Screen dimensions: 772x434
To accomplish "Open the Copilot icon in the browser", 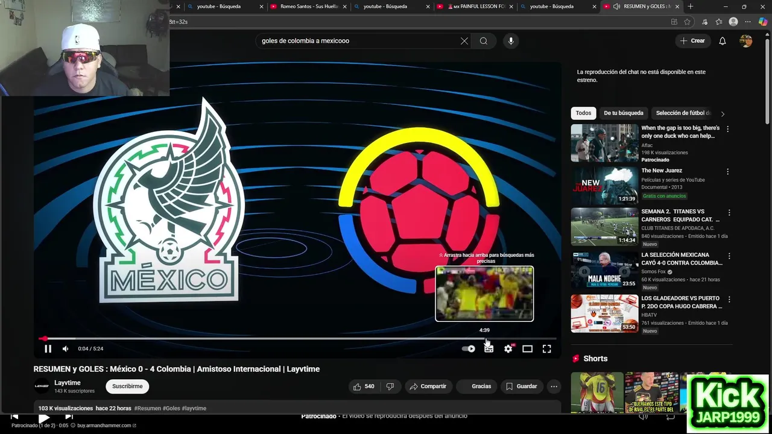I will (763, 22).
